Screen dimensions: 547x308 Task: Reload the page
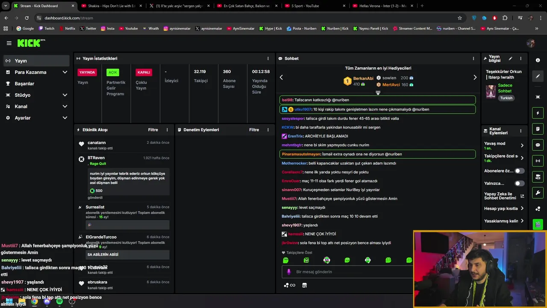pos(26,18)
